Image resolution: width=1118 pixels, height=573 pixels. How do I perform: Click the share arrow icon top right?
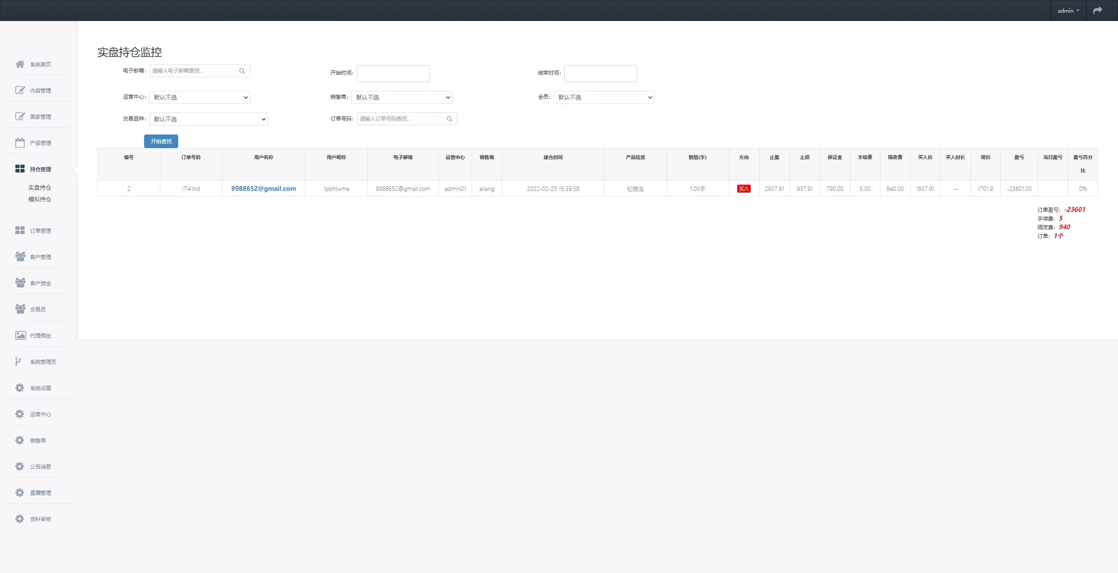(x=1097, y=10)
